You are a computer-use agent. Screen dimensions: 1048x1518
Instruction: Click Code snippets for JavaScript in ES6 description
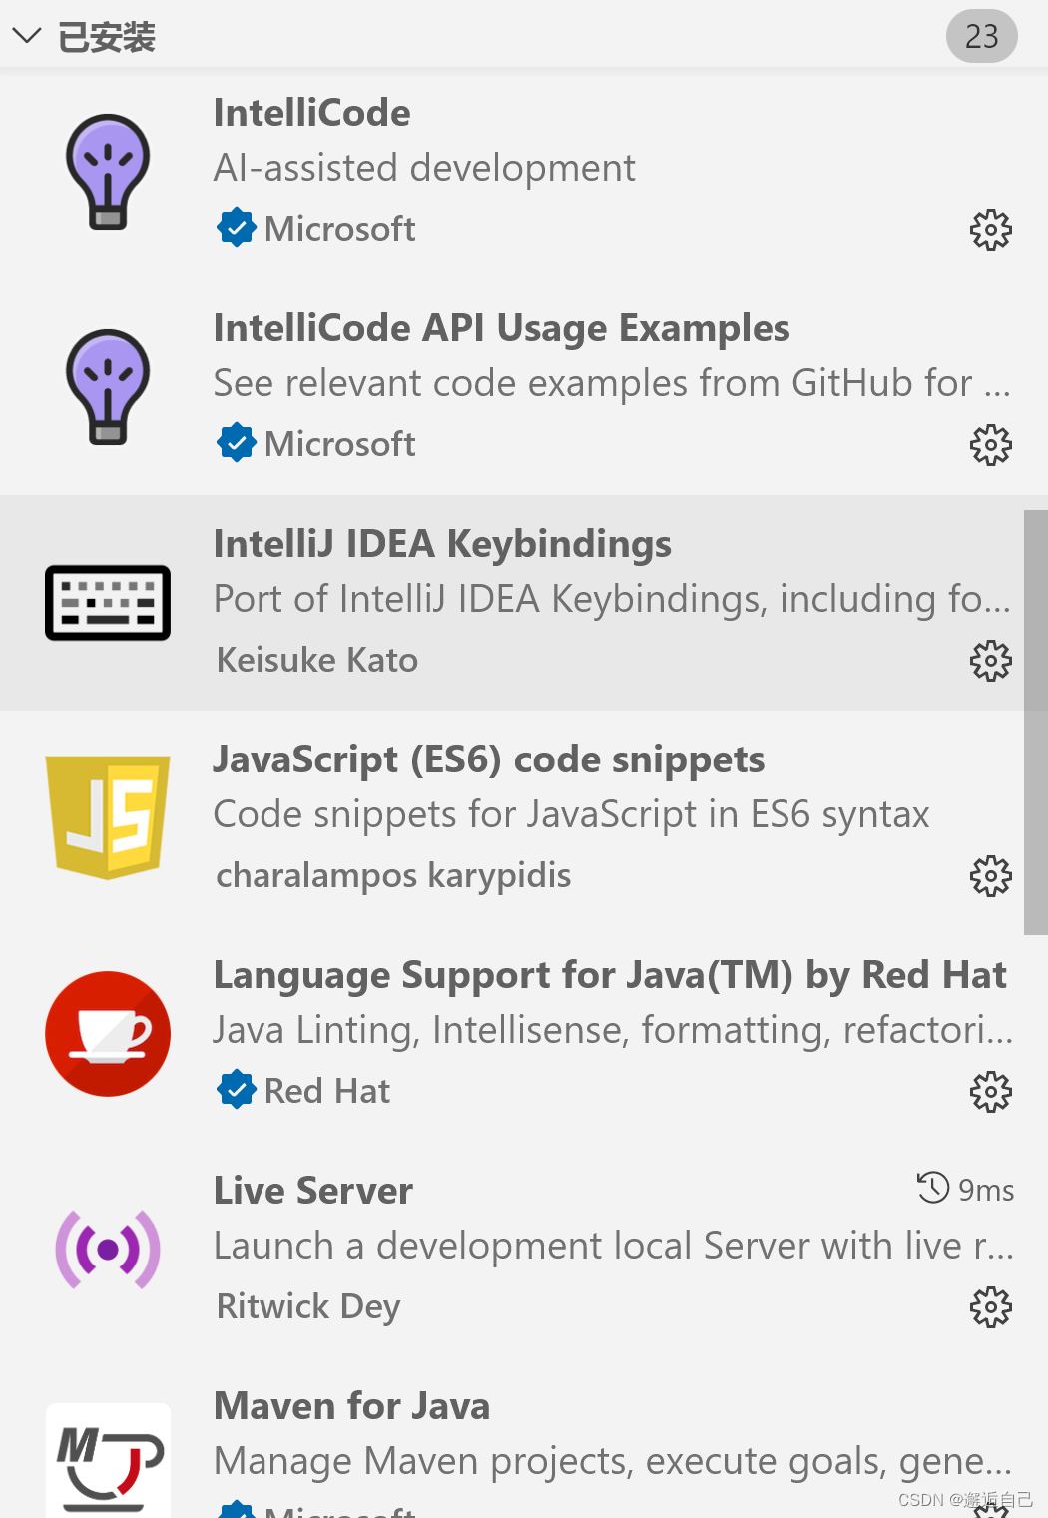pyautogui.click(x=571, y=814)
